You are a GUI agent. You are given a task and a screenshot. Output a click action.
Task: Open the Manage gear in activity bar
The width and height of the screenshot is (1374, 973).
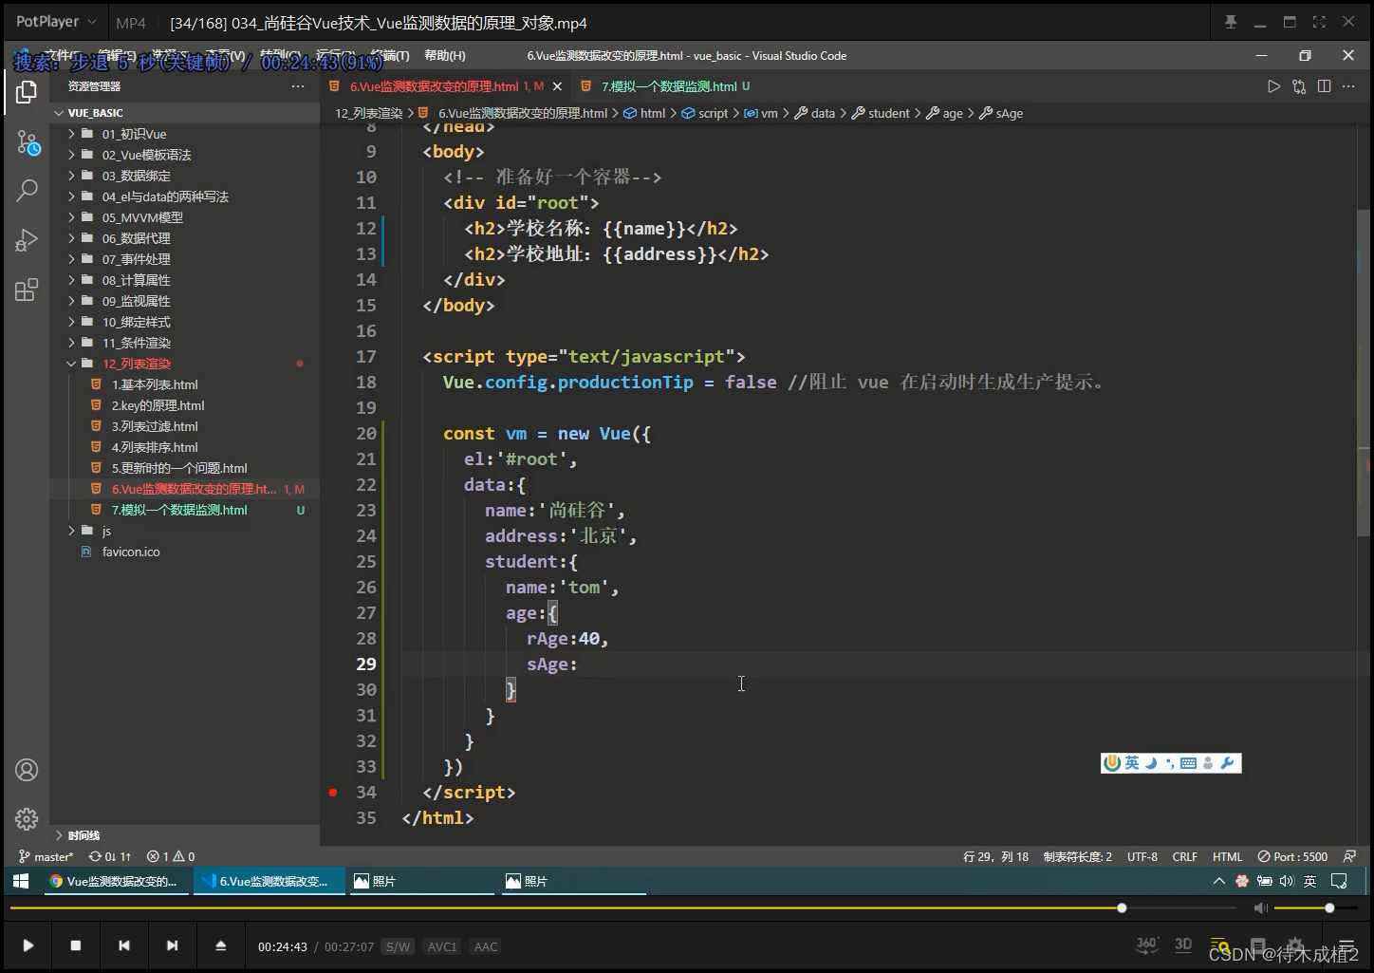[27, 818]
